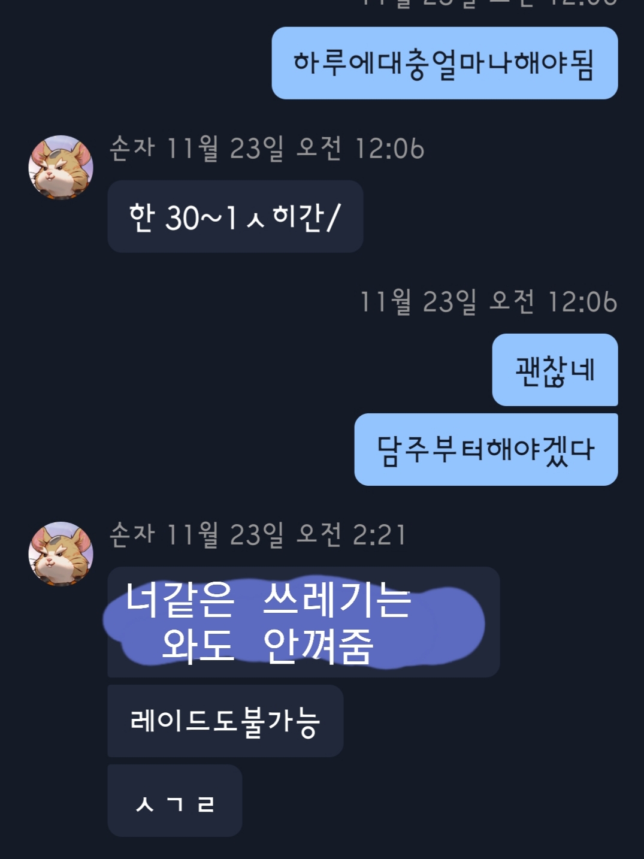Tap the overlaid white text '너같은 쓰레기는'

point(268,600)
